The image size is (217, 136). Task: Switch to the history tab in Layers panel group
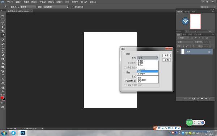(x=197, y=34)
